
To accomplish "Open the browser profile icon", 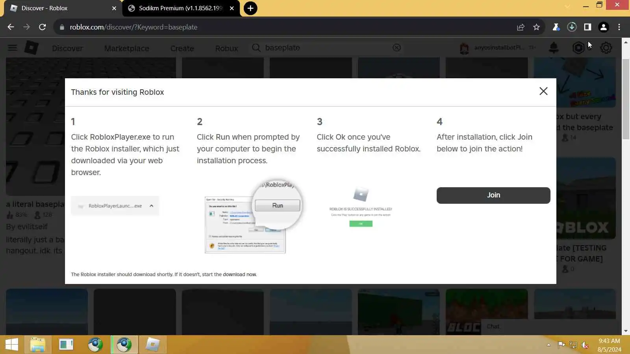I will coord(603,27).
